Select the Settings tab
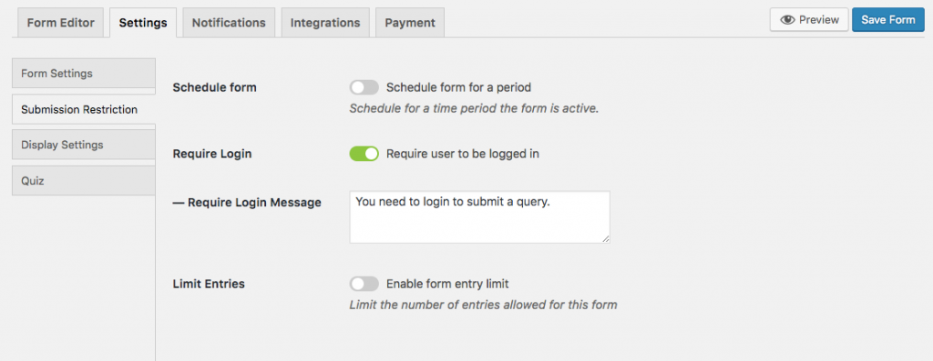 (143, 23)
